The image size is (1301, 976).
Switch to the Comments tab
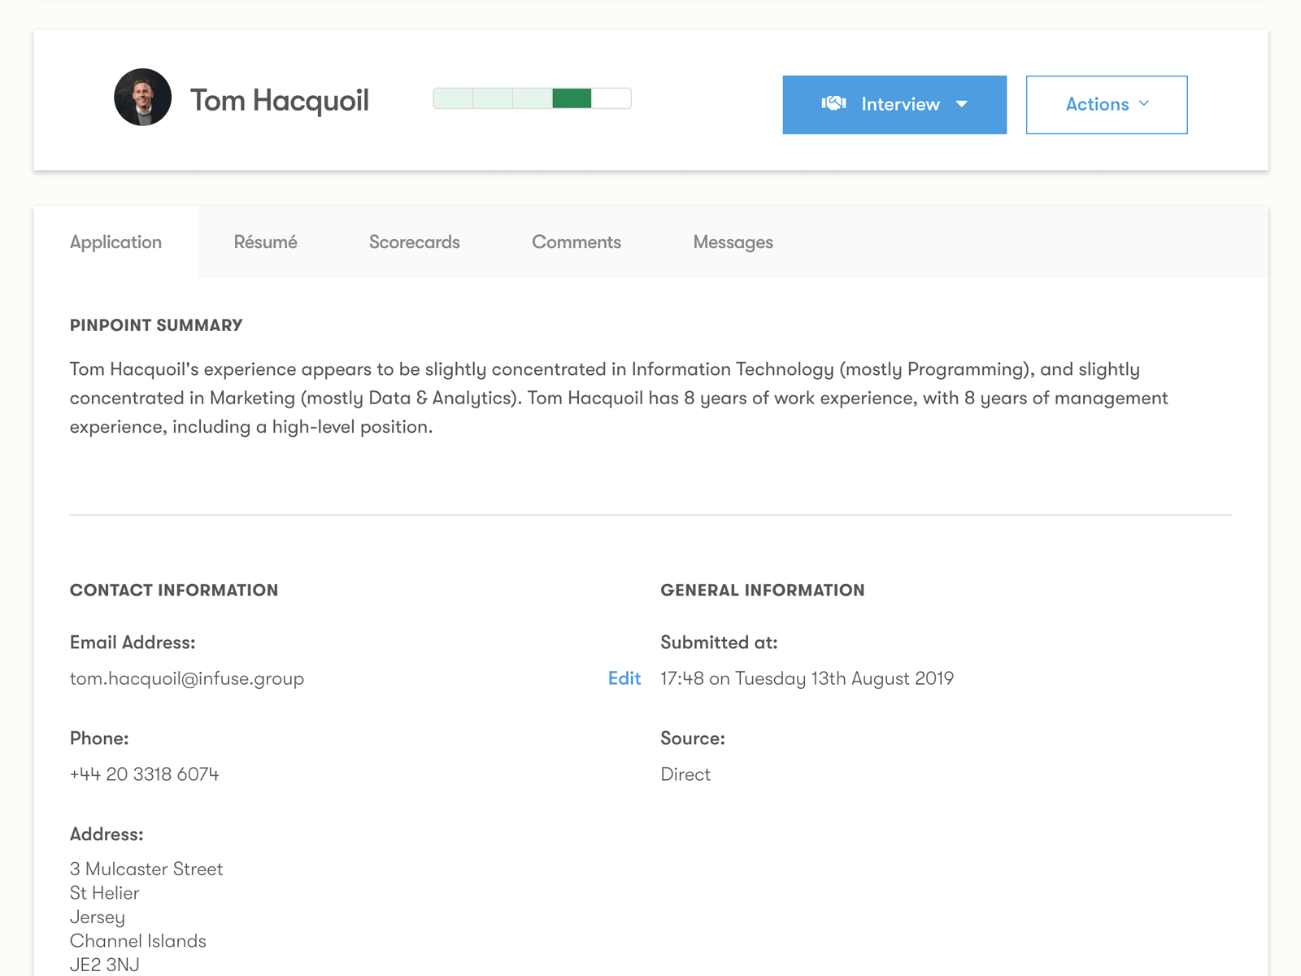click(x=577, y=242)
